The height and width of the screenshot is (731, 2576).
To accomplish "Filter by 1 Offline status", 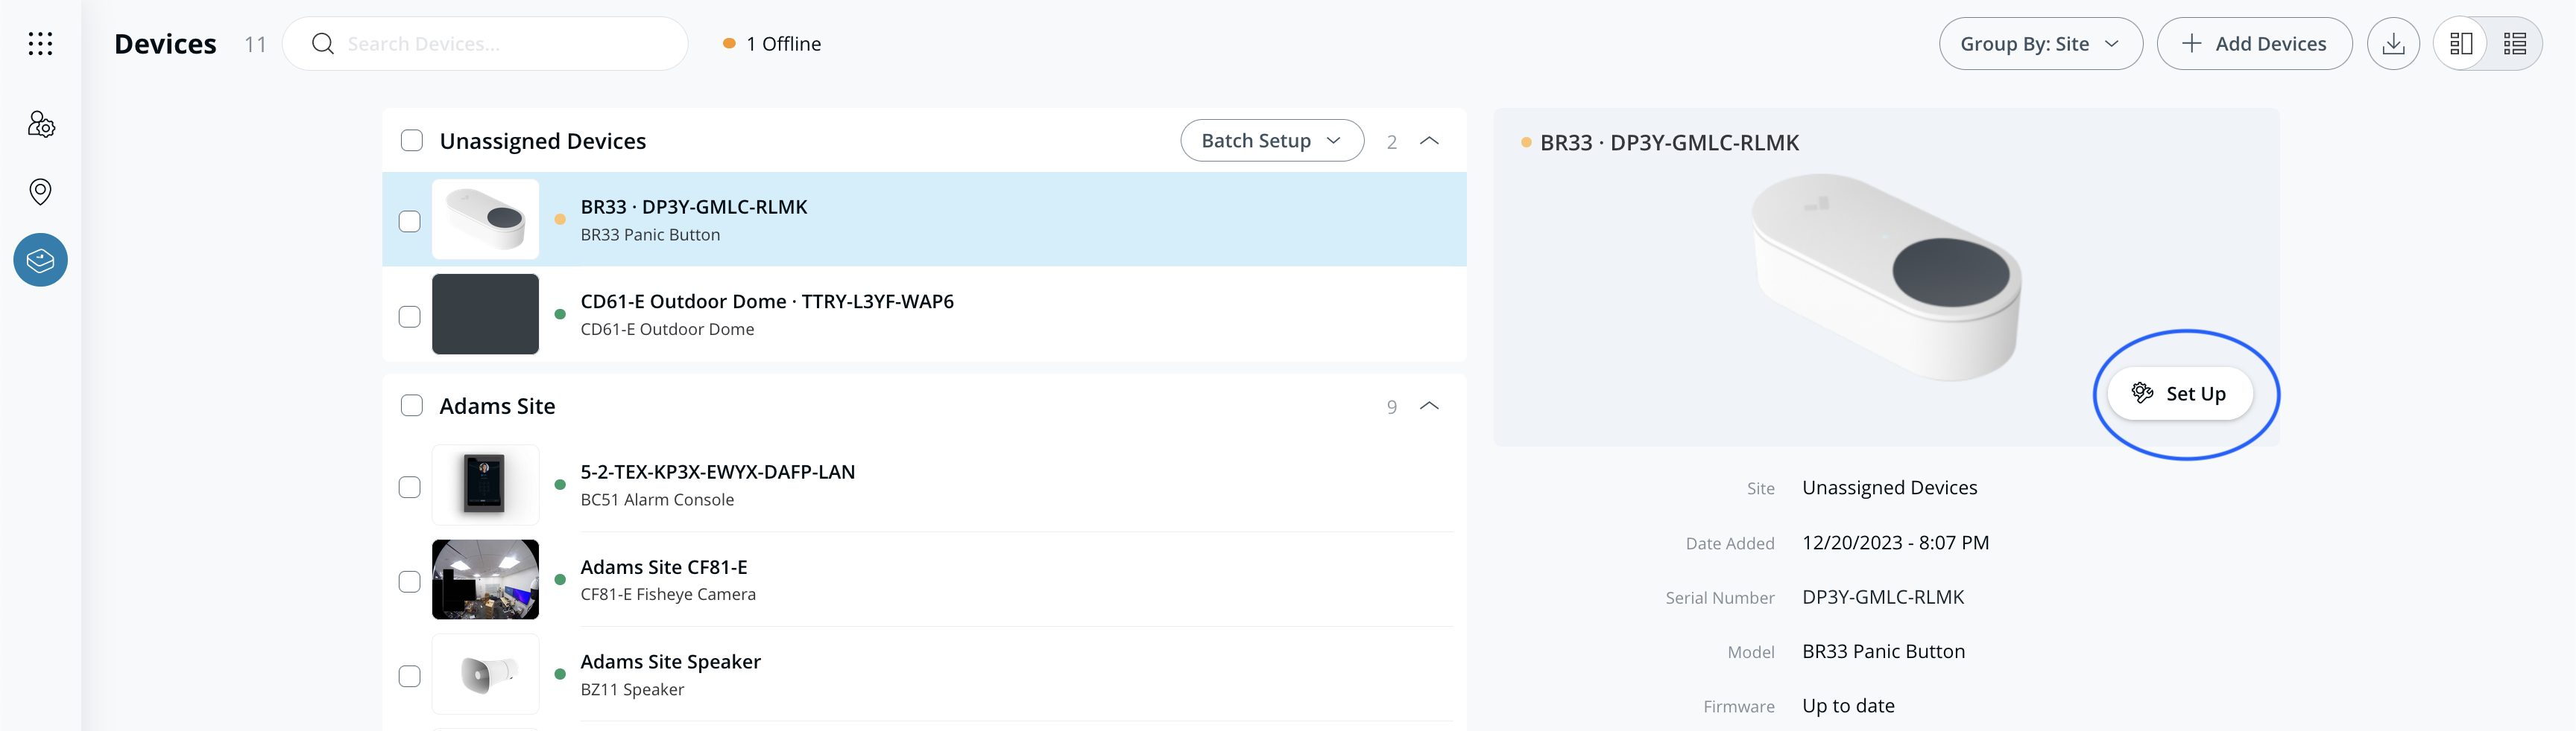I will (x=772, y=44).
